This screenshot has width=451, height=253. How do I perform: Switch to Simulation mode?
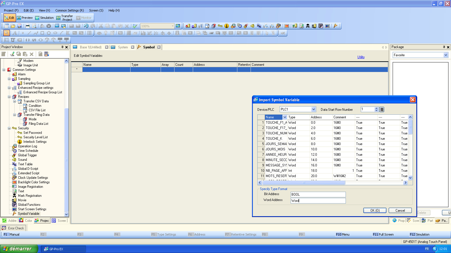[44, 18]
